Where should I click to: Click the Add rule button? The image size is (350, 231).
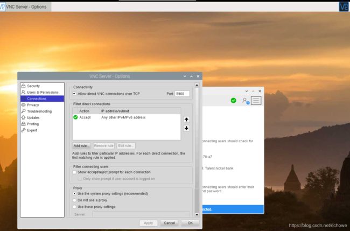pos(81,146)
